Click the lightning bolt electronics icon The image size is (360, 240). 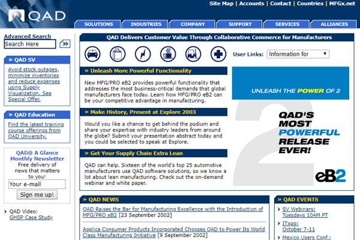click(143, 54)
